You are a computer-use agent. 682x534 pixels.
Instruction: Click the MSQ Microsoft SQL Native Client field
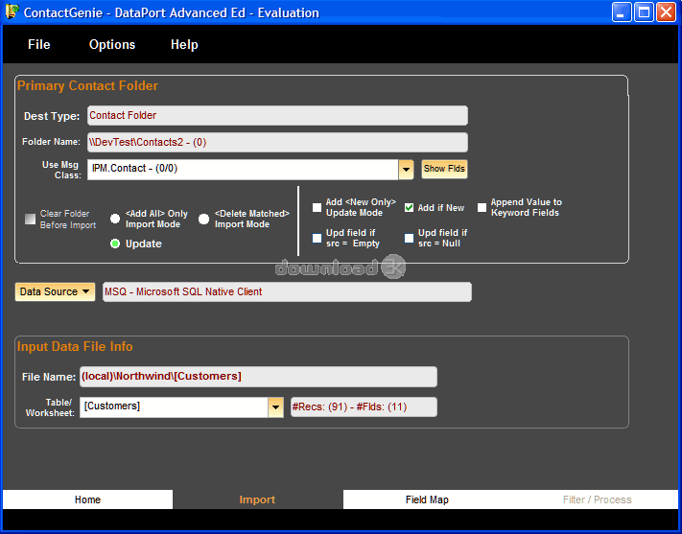pyautogui.click(x=287, y=291)
